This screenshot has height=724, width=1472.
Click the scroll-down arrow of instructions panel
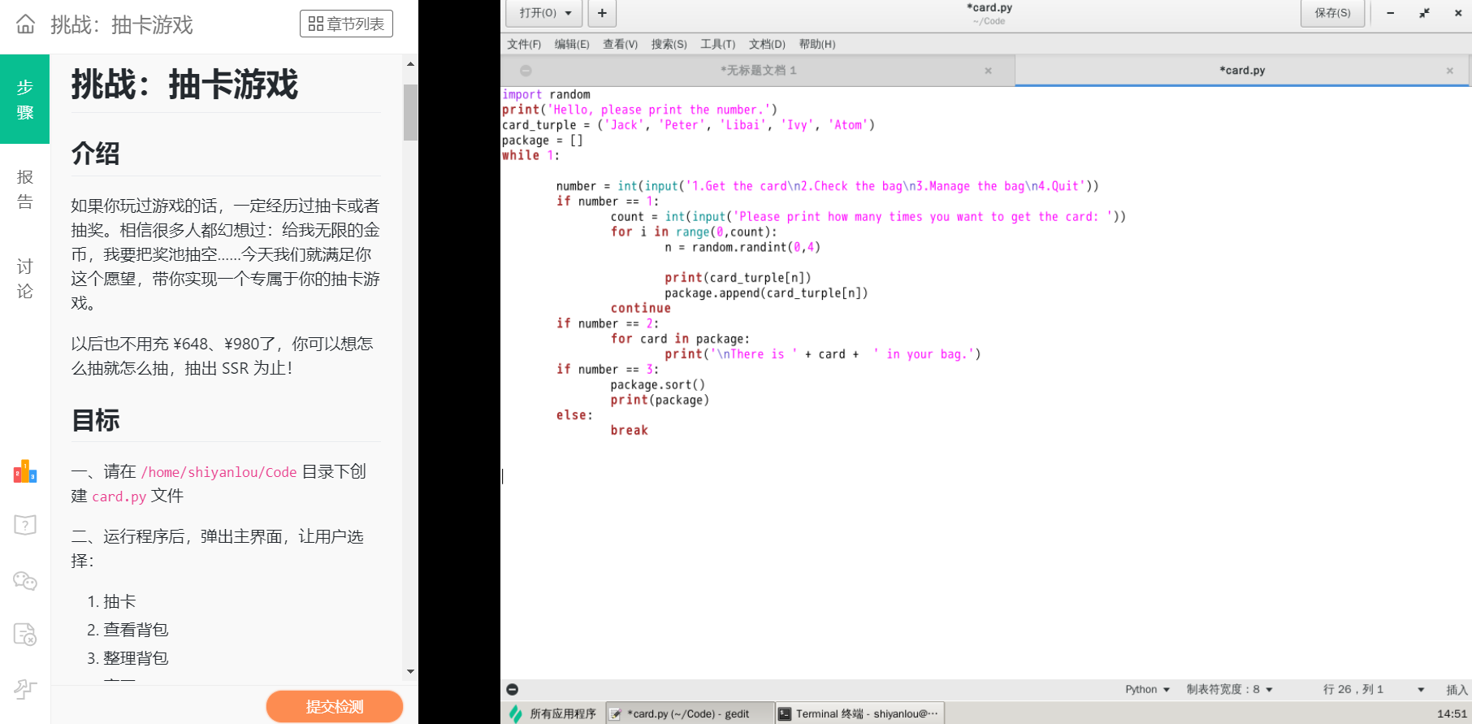410,671
